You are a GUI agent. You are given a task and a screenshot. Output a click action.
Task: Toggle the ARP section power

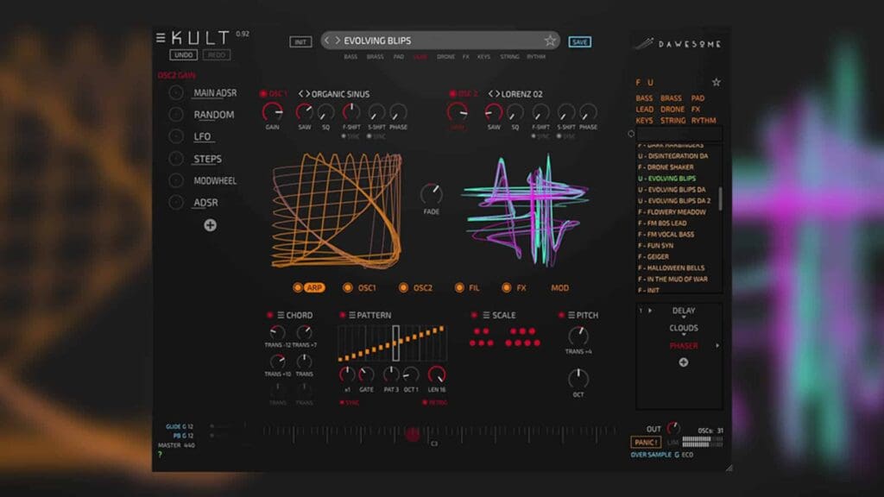[298, 287]
